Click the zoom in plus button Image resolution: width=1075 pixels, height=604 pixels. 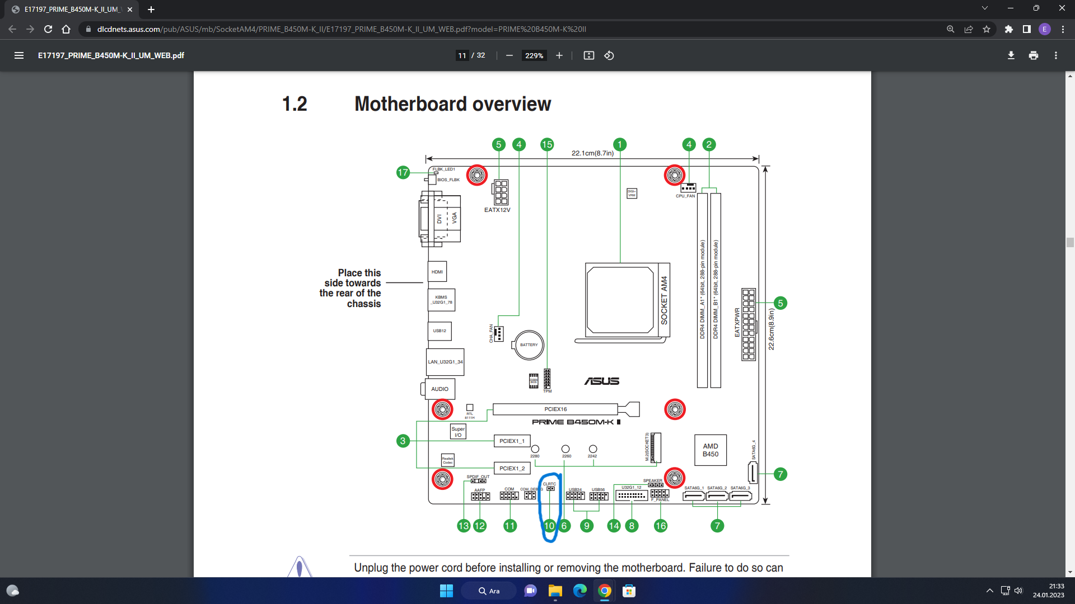pyautogui.click(x=559, y=55)
